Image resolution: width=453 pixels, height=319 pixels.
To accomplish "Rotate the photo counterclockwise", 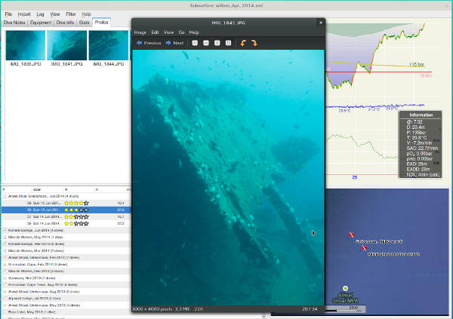I will (x=243, y=43).
